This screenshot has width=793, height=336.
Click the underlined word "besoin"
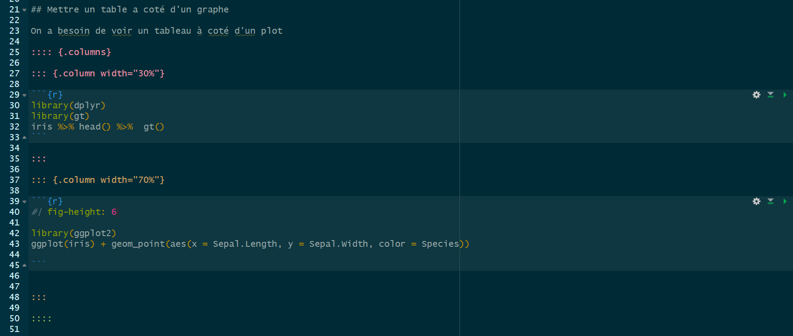click(73, 31)
